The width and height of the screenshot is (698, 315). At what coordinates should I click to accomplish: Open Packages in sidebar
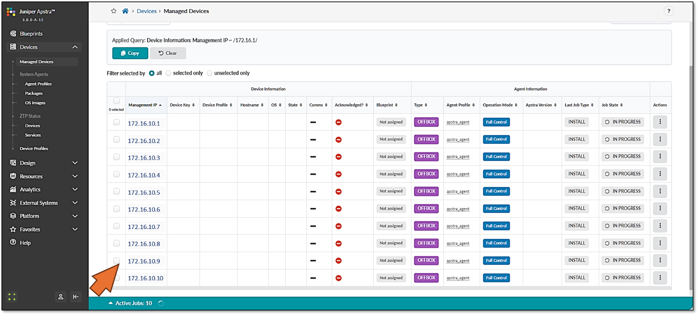tap(34, 93)
